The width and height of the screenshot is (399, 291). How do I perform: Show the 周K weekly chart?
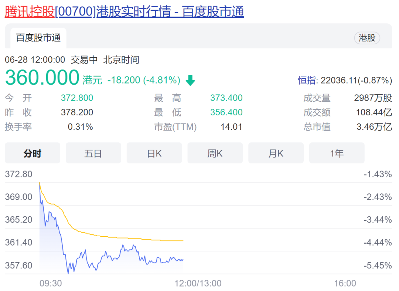coord(215,153)
